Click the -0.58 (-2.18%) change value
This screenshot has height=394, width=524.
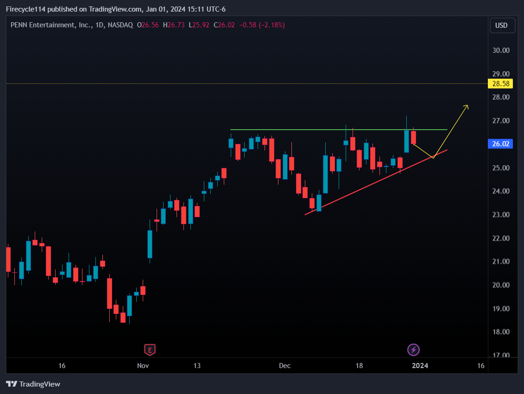tap(262, 25)
